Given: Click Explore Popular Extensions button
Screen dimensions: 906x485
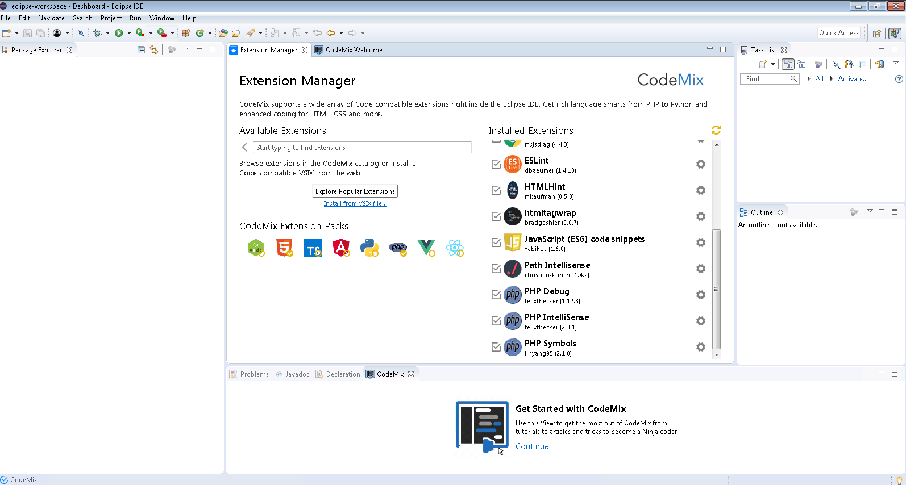Looking at the screenshot, I should coord(355,191).
